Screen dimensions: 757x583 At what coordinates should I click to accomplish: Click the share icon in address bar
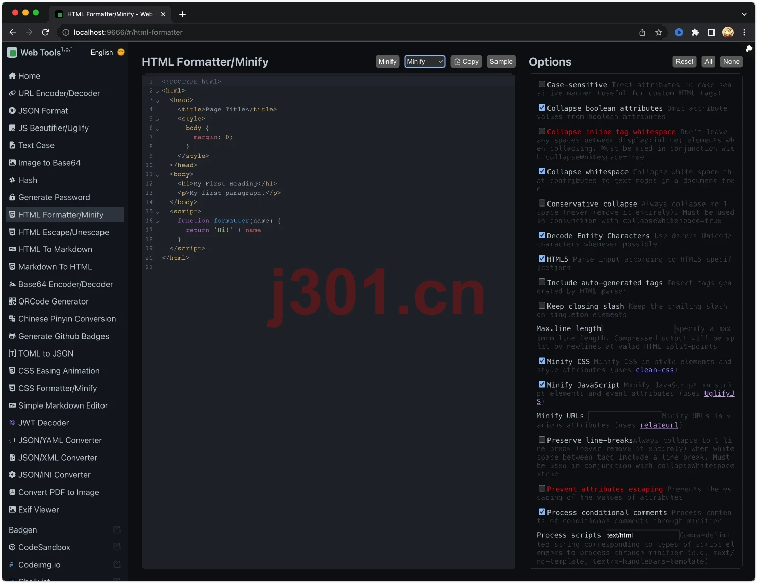tap(642, 32)
